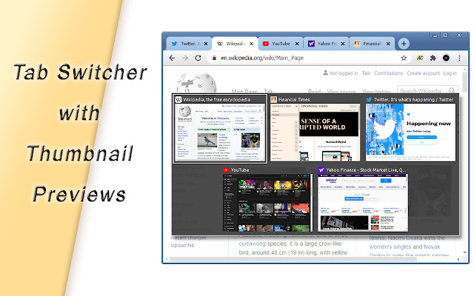Image resolution: width=474 pixels, height=296 pixels.
Task: Bookmark page with the star icon
Action: click(404, 58)
